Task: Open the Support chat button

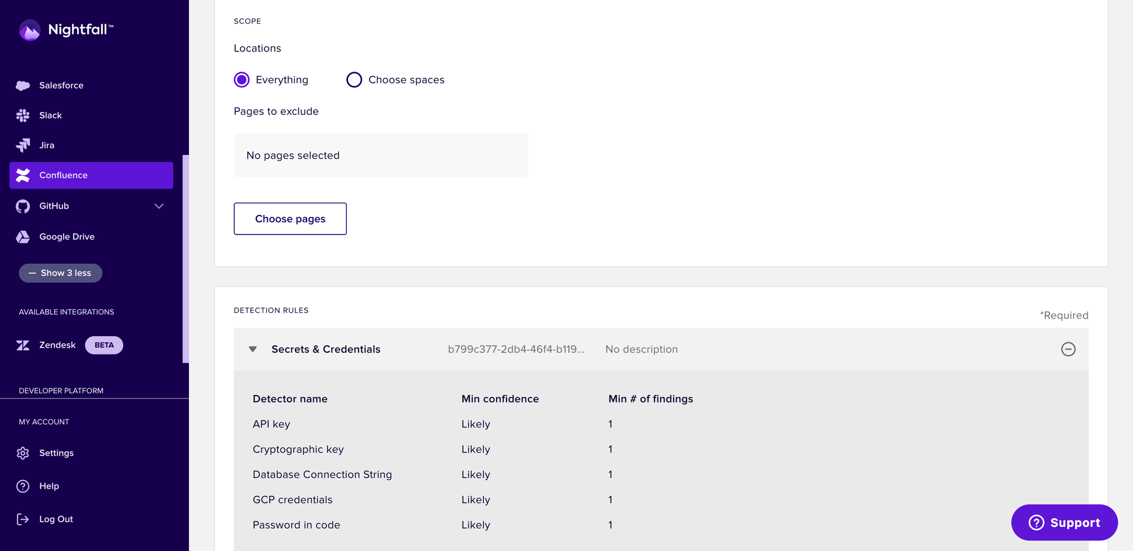Action: [1064, 522]
